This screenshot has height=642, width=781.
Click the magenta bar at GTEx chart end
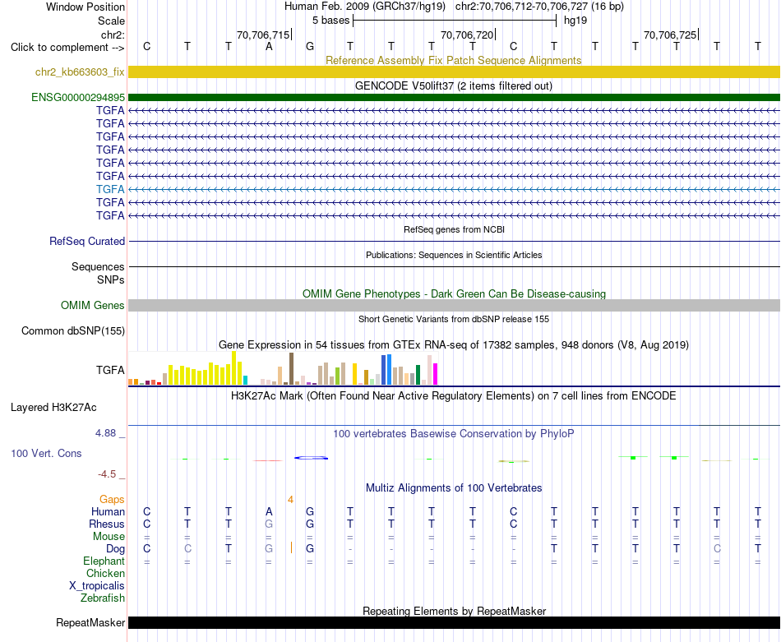click(x=436, y=374)
